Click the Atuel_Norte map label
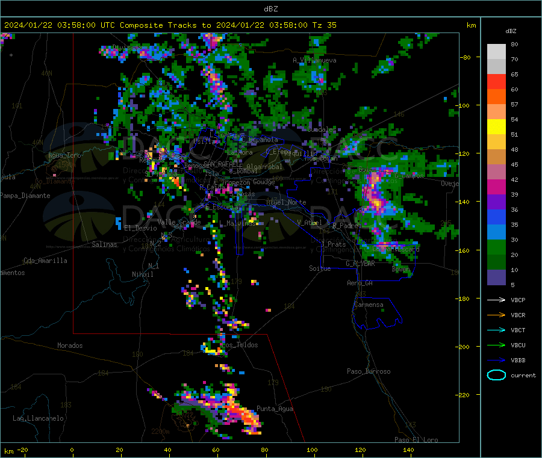Screen dimensions: 542x458 pyautogui.click(x=286, y=202)
